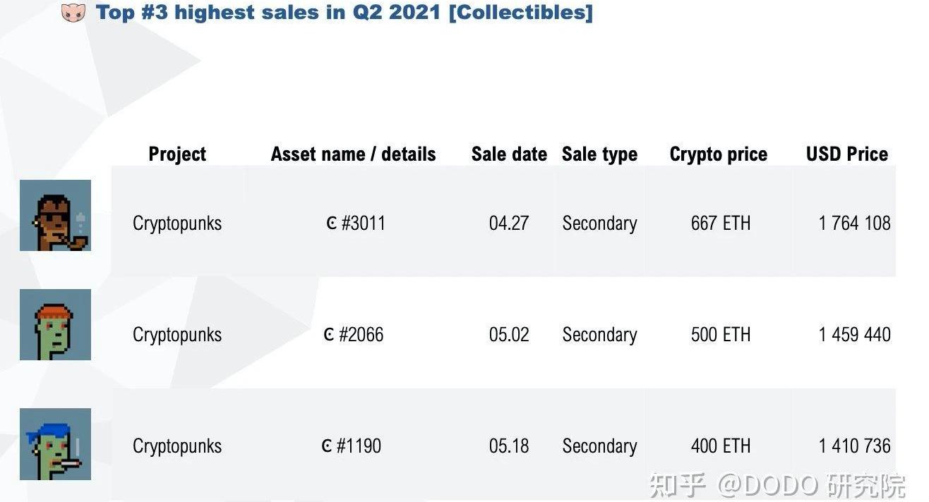This screenshot has width=929, height=502.
Task: Click the blue bandana zombie punk #1190 image
Action: (55, 444)
